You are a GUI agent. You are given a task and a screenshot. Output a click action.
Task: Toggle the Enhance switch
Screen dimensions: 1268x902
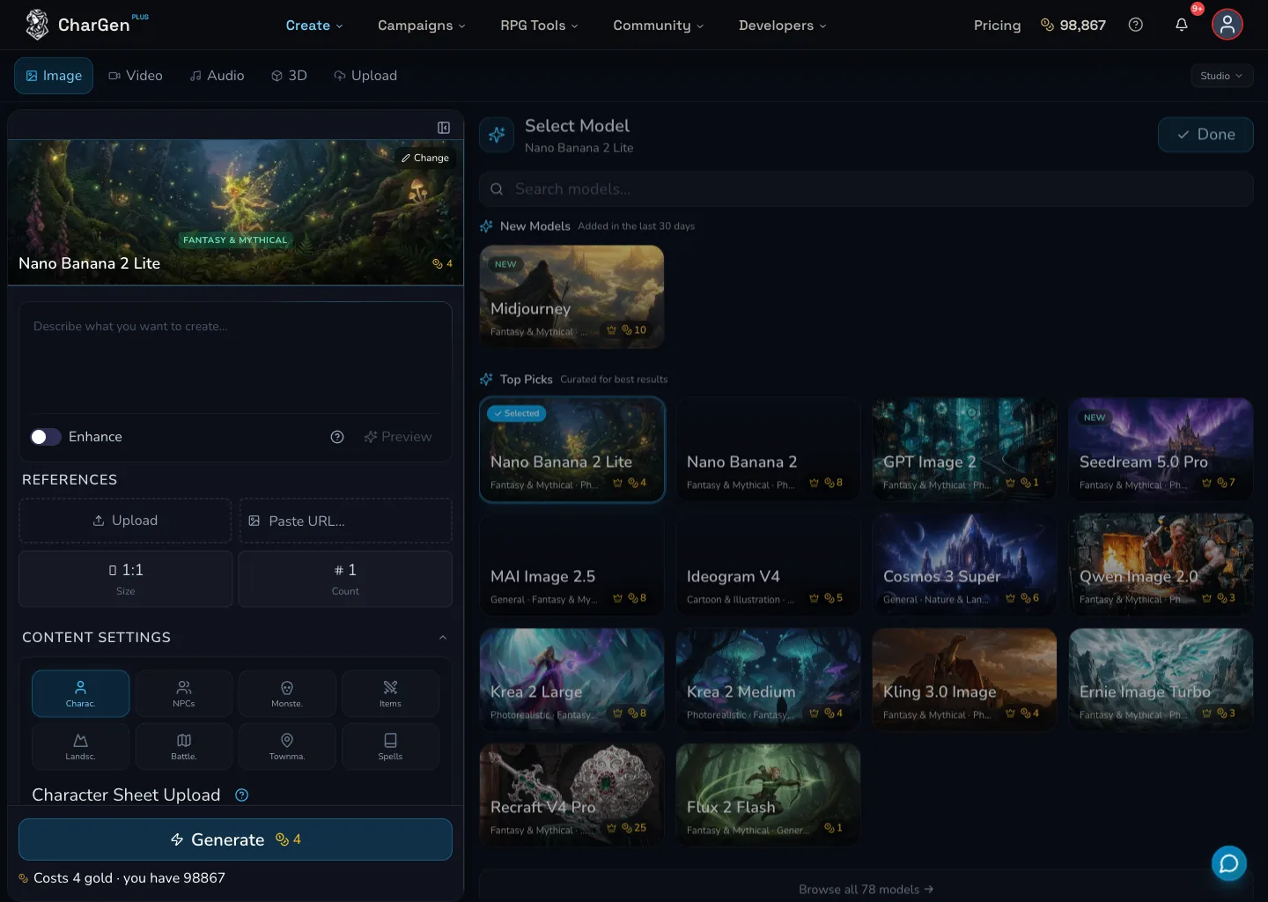pos(46,437)
